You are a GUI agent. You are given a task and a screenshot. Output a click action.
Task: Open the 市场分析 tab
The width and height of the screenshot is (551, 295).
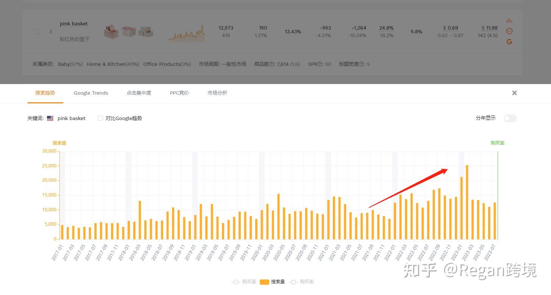[217, 93]
